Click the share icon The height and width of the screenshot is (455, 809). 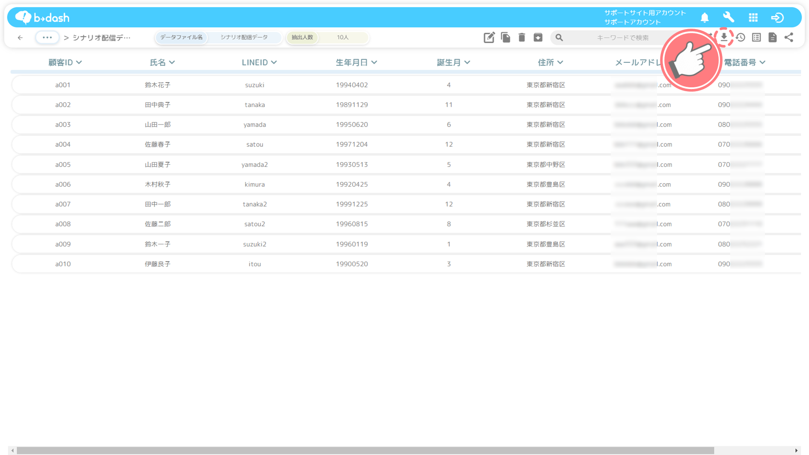(789, 38)
